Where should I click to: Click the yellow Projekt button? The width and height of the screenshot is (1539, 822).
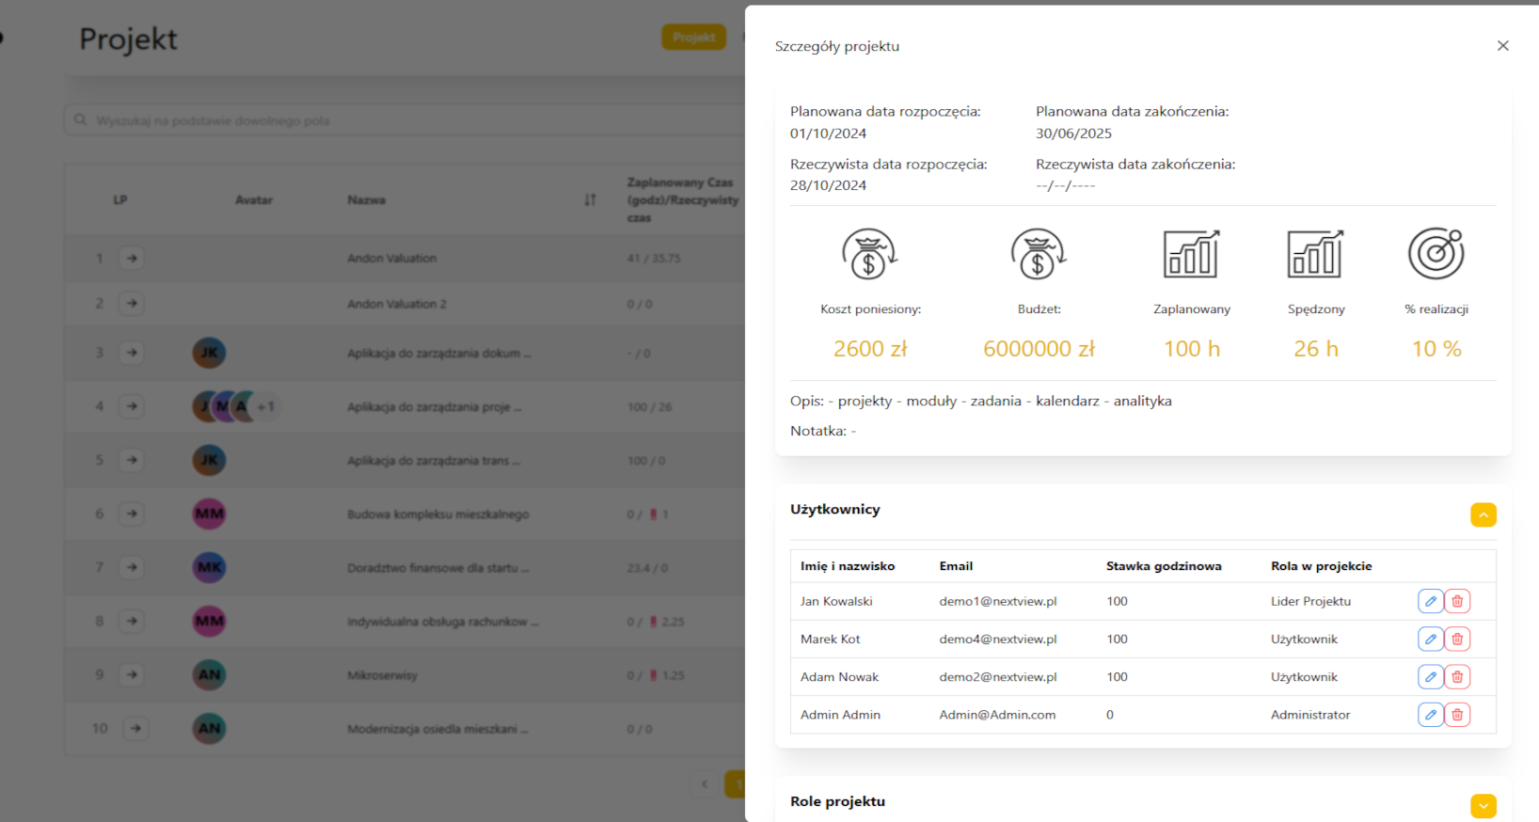[x=693, y=37]
